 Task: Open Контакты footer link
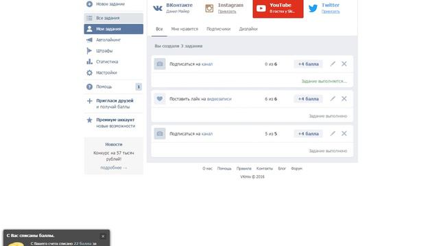pos(265,169)
